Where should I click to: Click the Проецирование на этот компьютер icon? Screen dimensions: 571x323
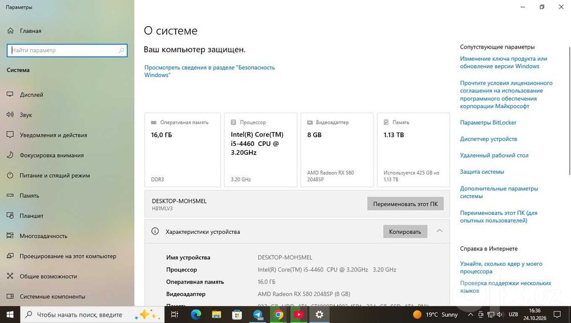(x=10, y=256)
